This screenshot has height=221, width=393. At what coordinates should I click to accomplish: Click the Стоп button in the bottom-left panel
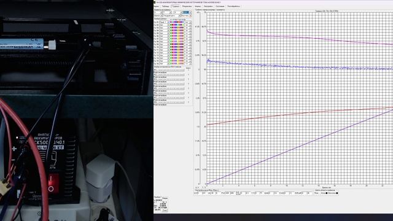click(x=165, y=211)
